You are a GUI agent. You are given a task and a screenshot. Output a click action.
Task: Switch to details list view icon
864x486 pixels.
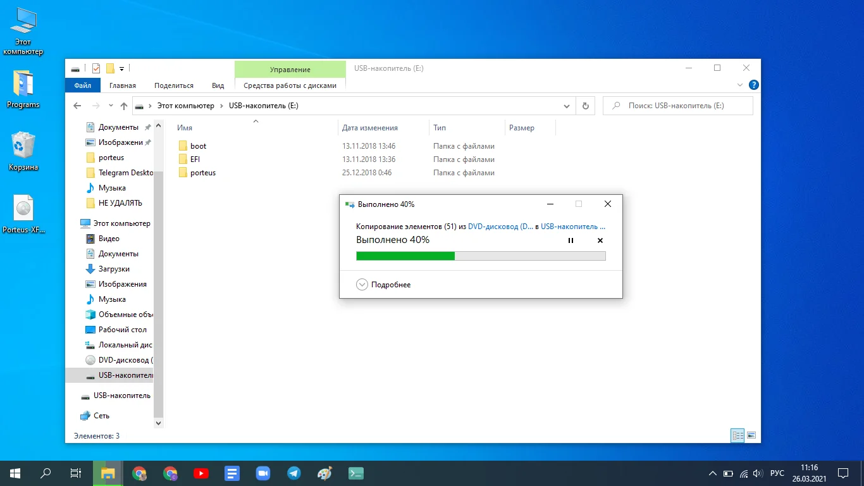tap(737, 435)
